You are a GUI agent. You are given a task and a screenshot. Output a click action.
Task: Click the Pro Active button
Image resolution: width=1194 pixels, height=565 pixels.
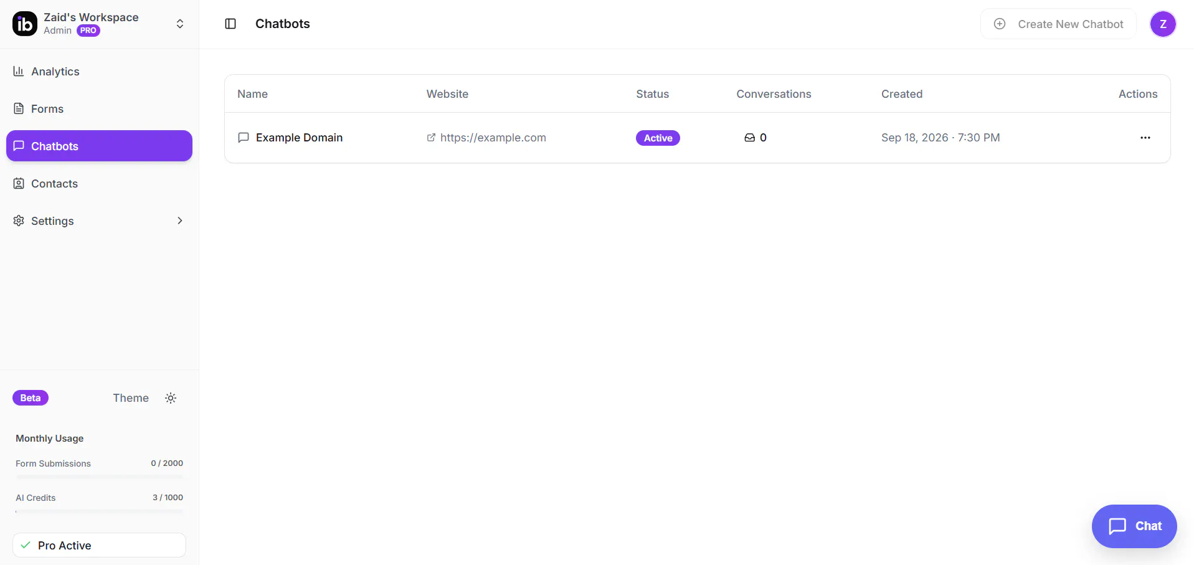pyautogui.click(x=99, y=545)
